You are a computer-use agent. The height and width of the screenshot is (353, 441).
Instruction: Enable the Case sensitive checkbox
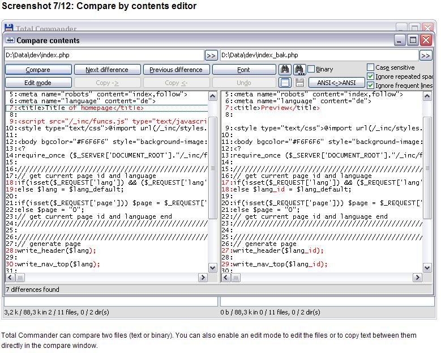pos(370,67)
